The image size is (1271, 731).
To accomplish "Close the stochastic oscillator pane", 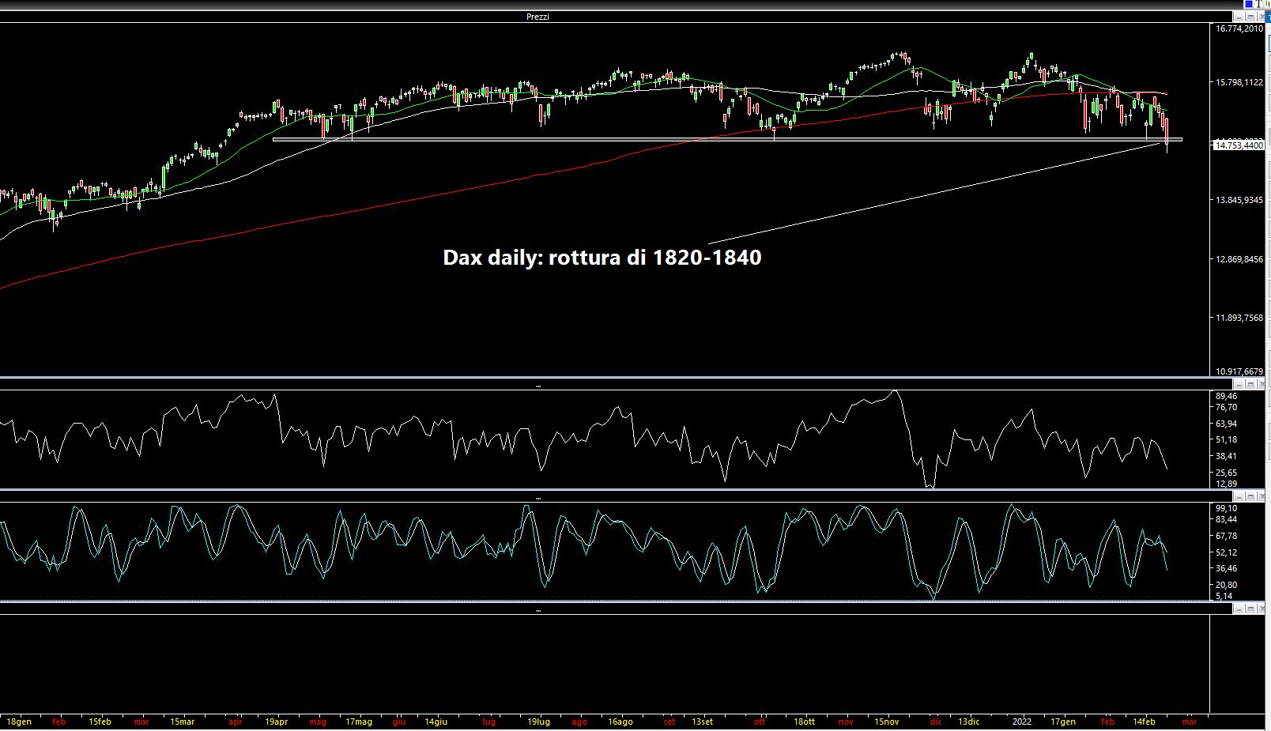I will coord(1262,496).
